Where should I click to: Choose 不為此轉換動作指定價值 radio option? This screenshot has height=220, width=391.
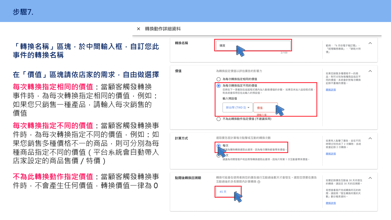point(218,119)
